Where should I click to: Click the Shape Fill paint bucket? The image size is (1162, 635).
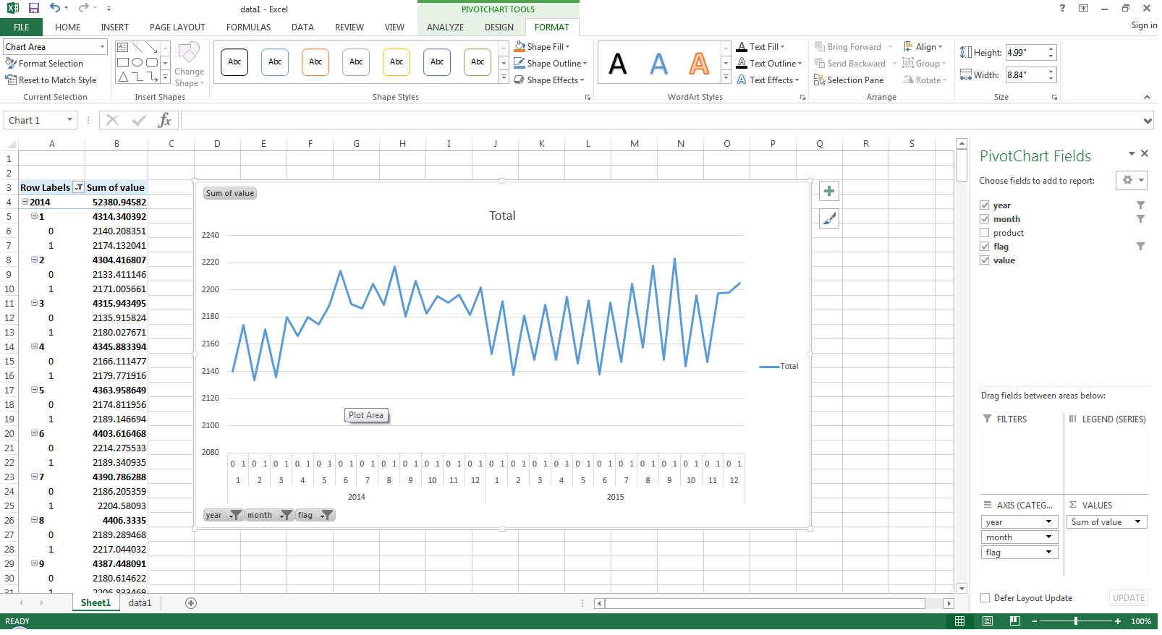tap(520, 47)
